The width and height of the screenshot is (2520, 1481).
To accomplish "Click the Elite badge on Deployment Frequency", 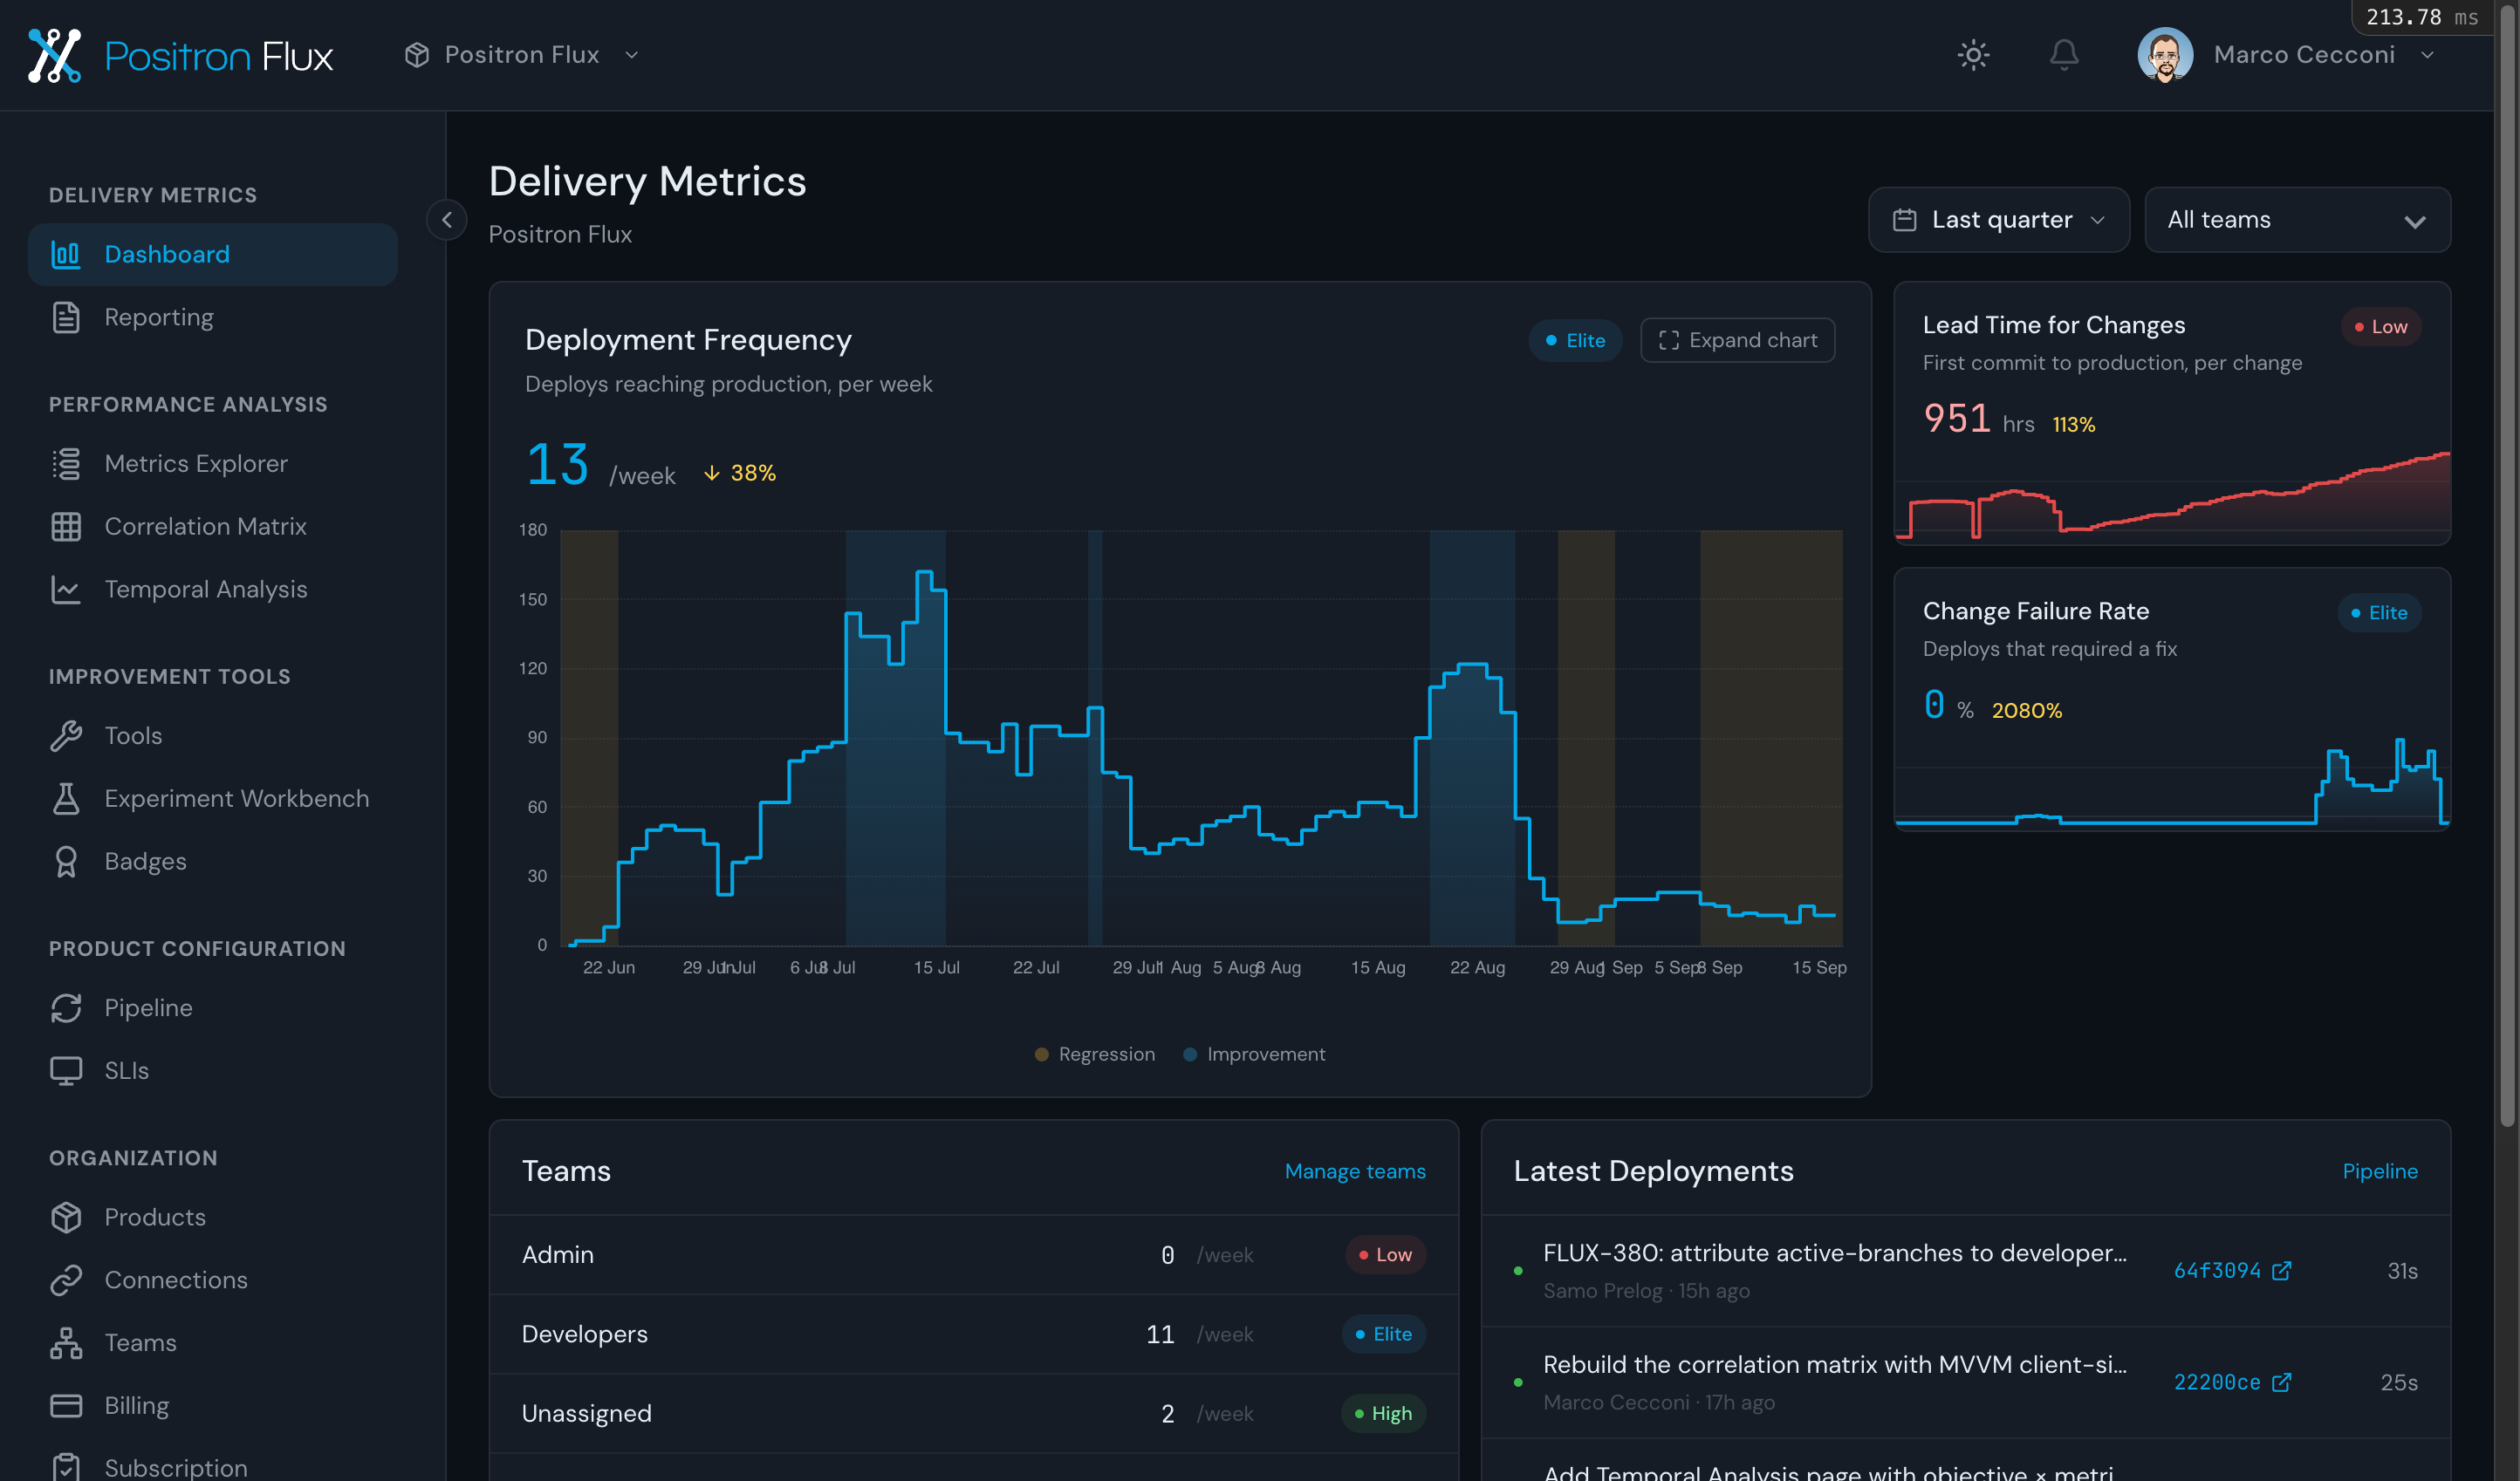I will pyautogui.click(x=1575, y=341).
